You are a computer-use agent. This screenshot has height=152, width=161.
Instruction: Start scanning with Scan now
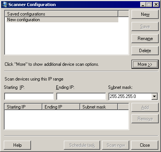[116, 145]
